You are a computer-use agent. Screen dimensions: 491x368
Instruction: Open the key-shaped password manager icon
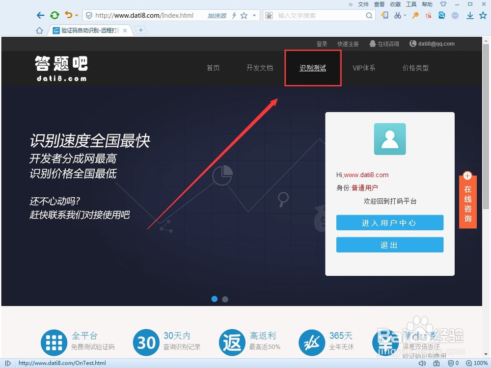[415, 15]
